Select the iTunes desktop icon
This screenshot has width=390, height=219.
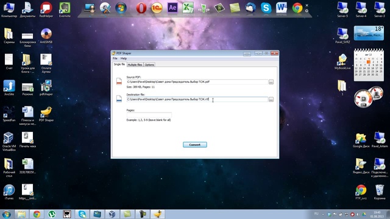pyautogui.click(x=9, y=192)
